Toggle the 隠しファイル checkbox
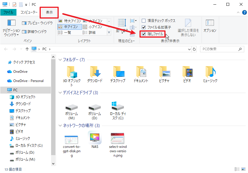248x173 pixels. [143, 34]
